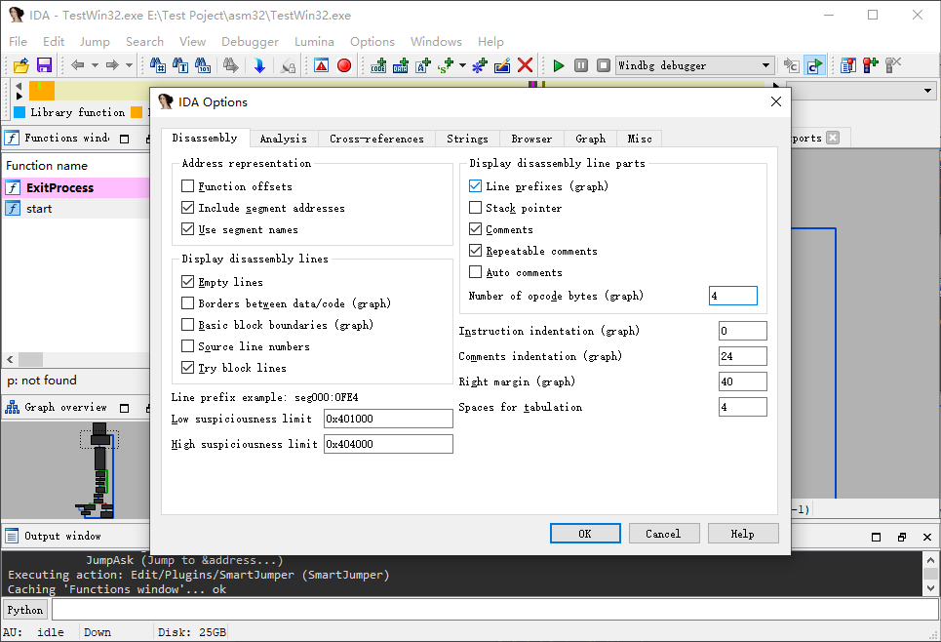
Task: Select ExitProcess in Functions window
Action: point(76,187)
